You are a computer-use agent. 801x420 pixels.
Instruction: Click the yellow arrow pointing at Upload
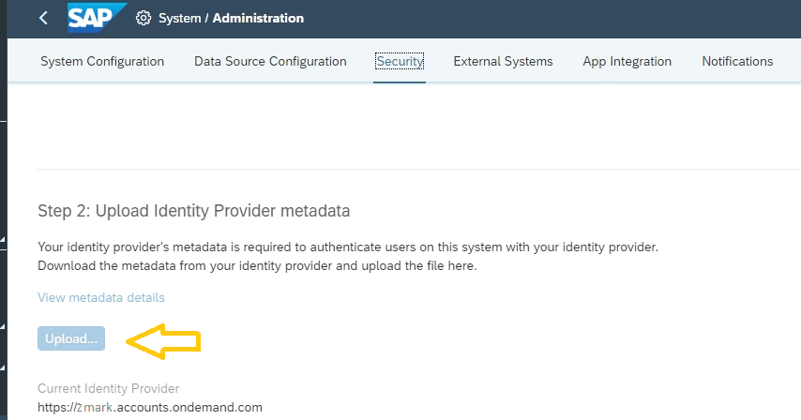(163, 341)
